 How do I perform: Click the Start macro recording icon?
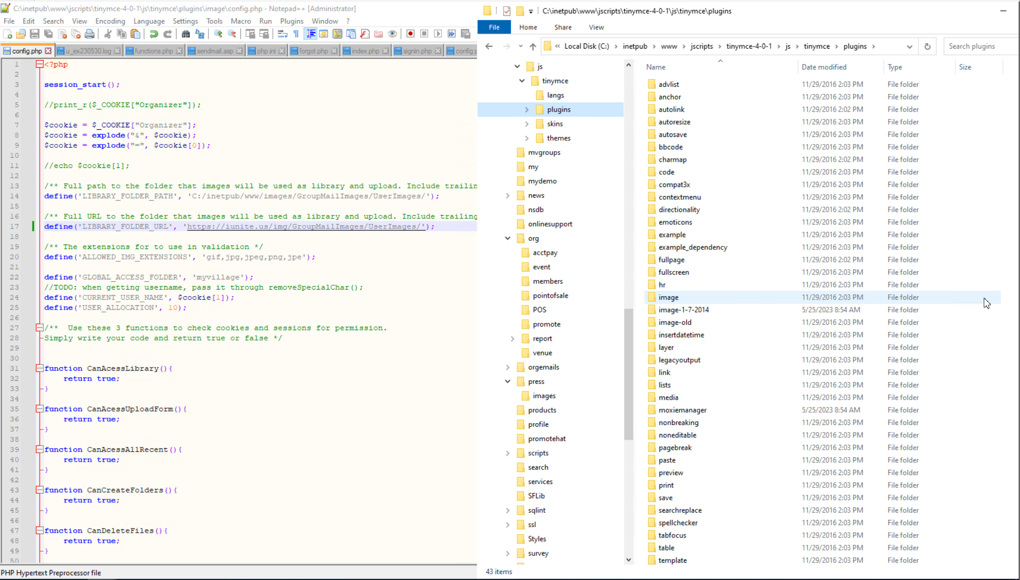pyautogui.click(x=410, y=34)
